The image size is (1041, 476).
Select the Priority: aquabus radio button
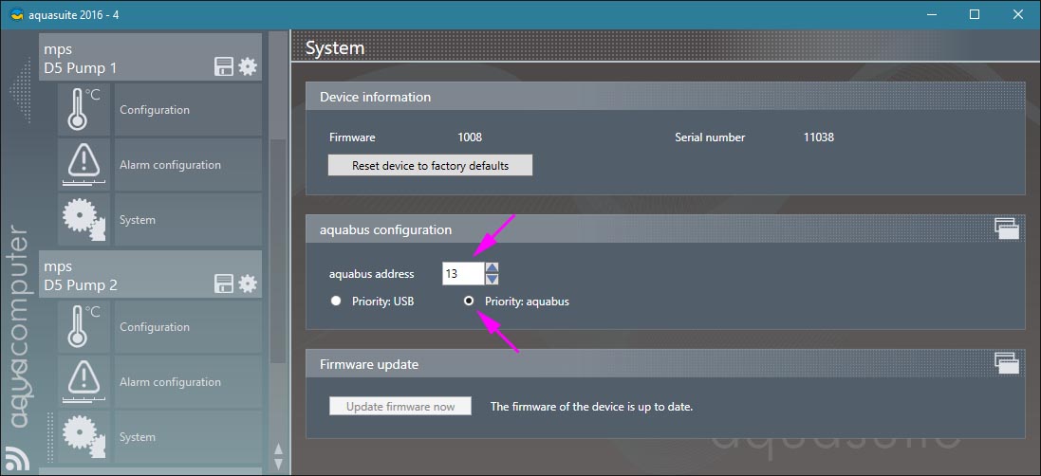469,302
